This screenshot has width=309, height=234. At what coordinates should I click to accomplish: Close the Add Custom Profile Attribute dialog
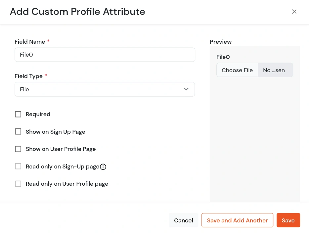(294, 12)
